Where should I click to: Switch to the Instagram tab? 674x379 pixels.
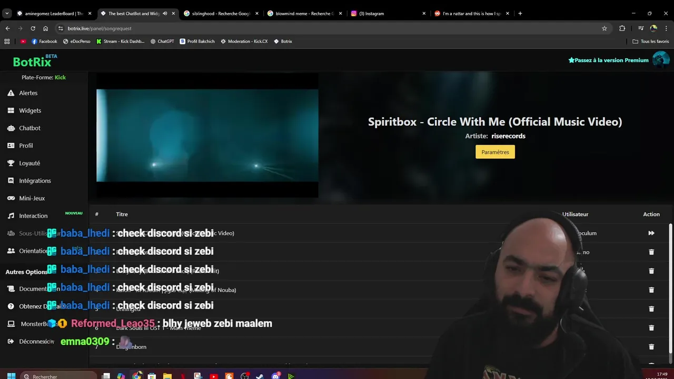click(x=388, y=14)
